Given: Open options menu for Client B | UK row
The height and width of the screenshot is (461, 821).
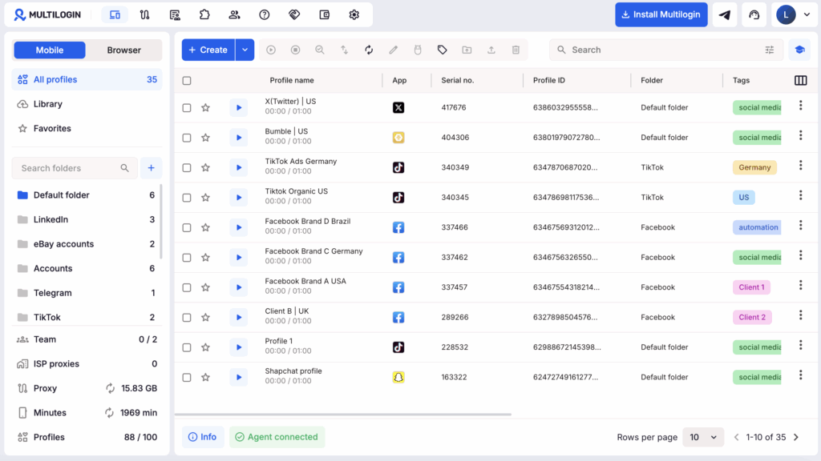Looking at the screenshot, I should point(801,315).
